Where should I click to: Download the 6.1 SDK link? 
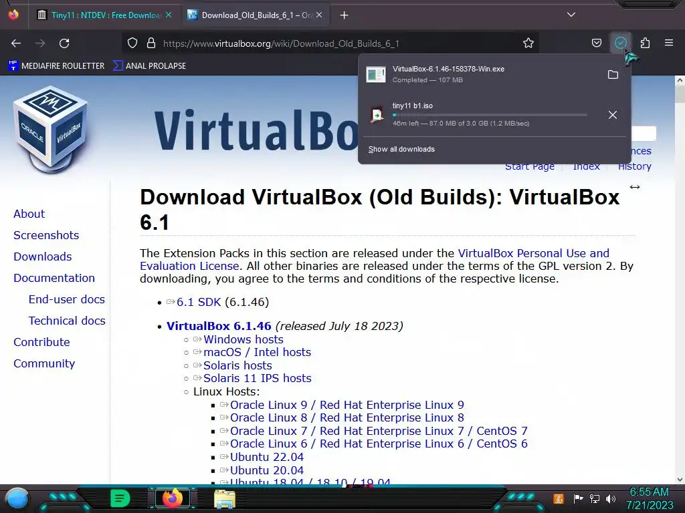tap(199, 303)
